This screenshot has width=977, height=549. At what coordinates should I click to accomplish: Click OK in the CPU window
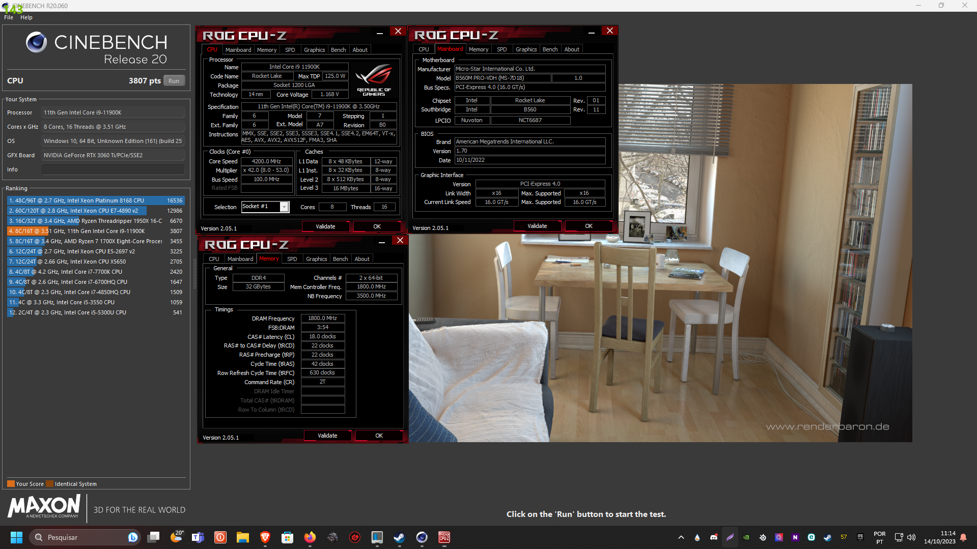377,226
